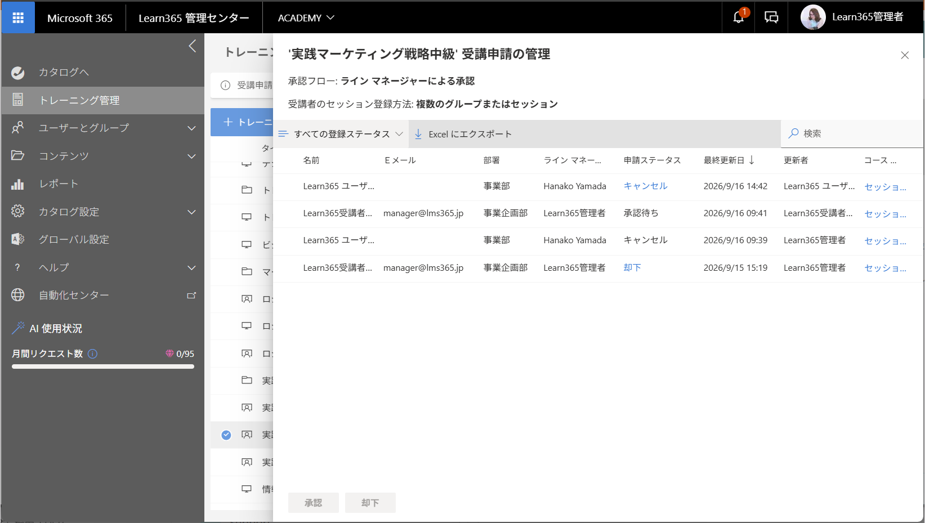Click the 自動化センター globe icon
This screenshot has height=523, width=925.
[18, 295]
